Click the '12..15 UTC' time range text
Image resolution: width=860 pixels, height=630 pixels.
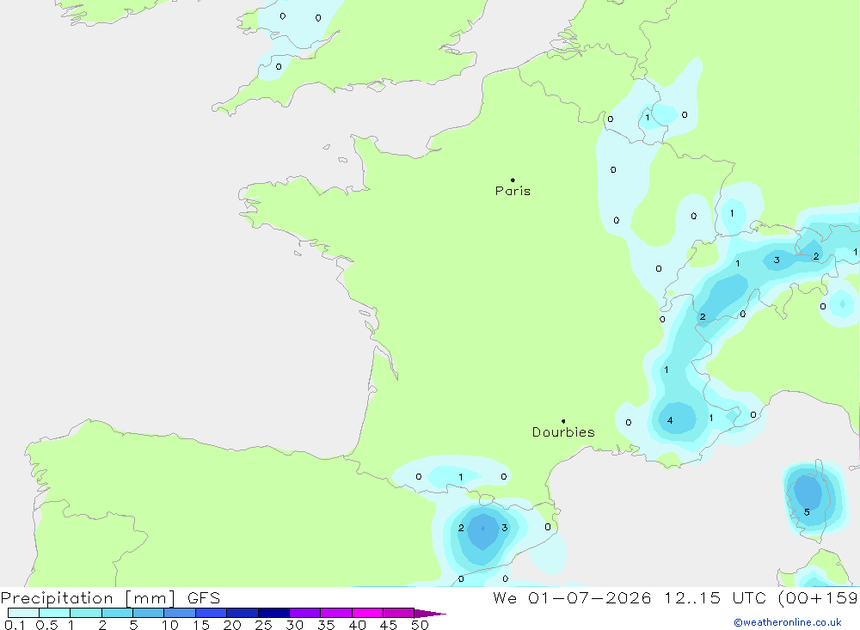coord(715,598)
